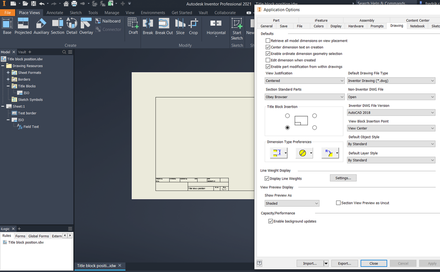This screenshot has height=272, width=440.
Task: Enable Section View Preview as Uncut
Action: pyautogui.click(x=338, y=203)
